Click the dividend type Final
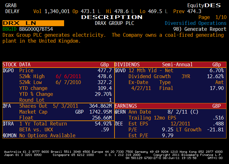Viewport: 229px width, 164px height. [166, 88]
